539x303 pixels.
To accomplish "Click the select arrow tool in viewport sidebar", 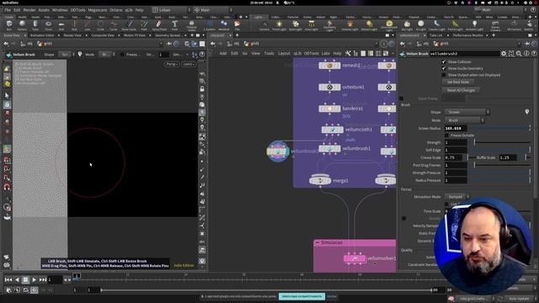I will (7, 95).
